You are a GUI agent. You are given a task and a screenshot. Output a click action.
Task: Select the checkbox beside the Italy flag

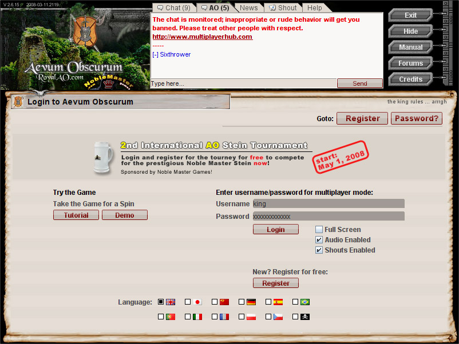point(188,317)
